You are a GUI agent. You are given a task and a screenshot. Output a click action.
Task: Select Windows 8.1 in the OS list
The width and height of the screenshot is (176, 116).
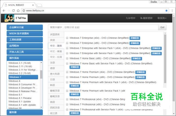point(15,95)
